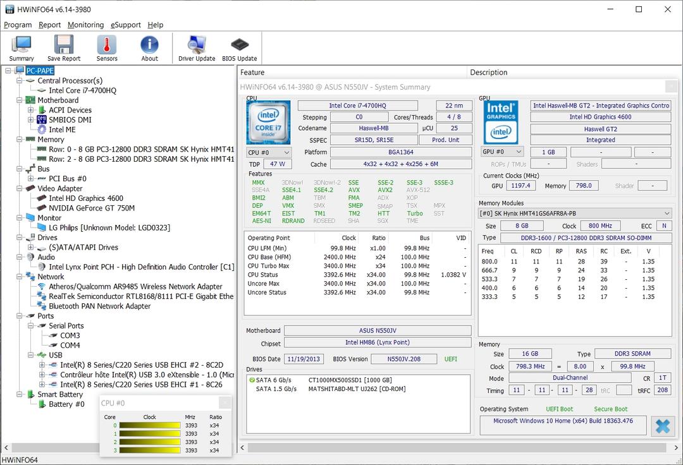Open the eSupport menu
683x465 pixels.
coord(126,25)
